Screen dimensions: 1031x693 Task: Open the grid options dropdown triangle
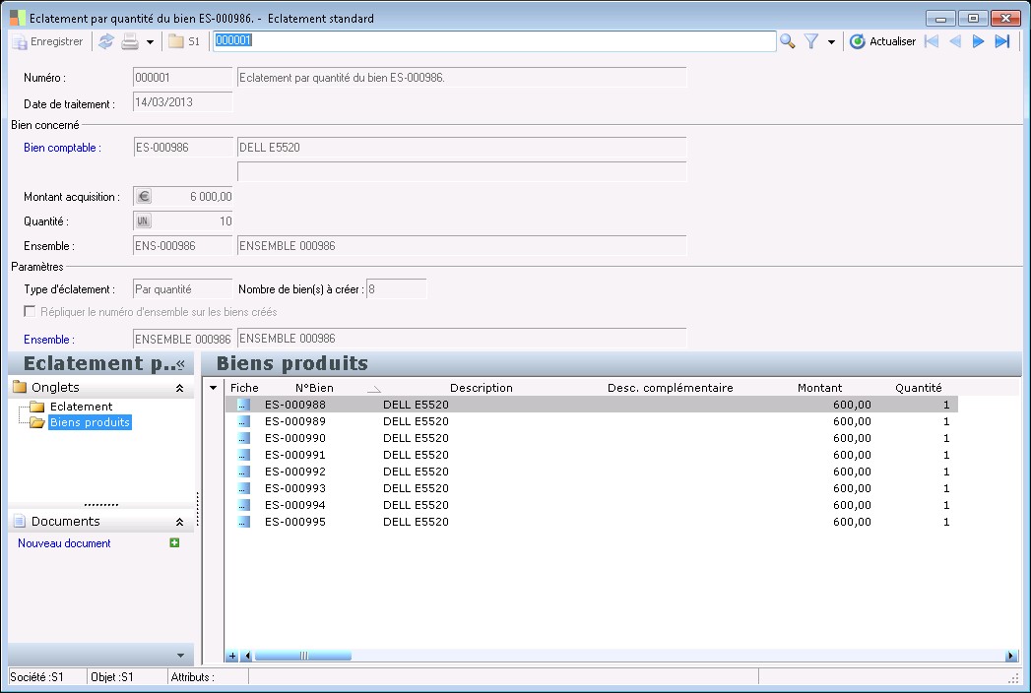(213, 388)
